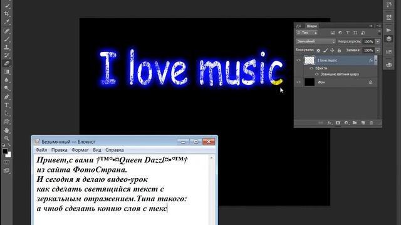Create a new layer group
The width and height of the screenshot is (401, 225).
point(355,123)
